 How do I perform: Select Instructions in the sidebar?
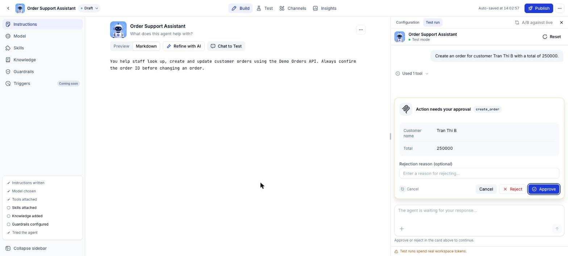[x=42, y=24]
